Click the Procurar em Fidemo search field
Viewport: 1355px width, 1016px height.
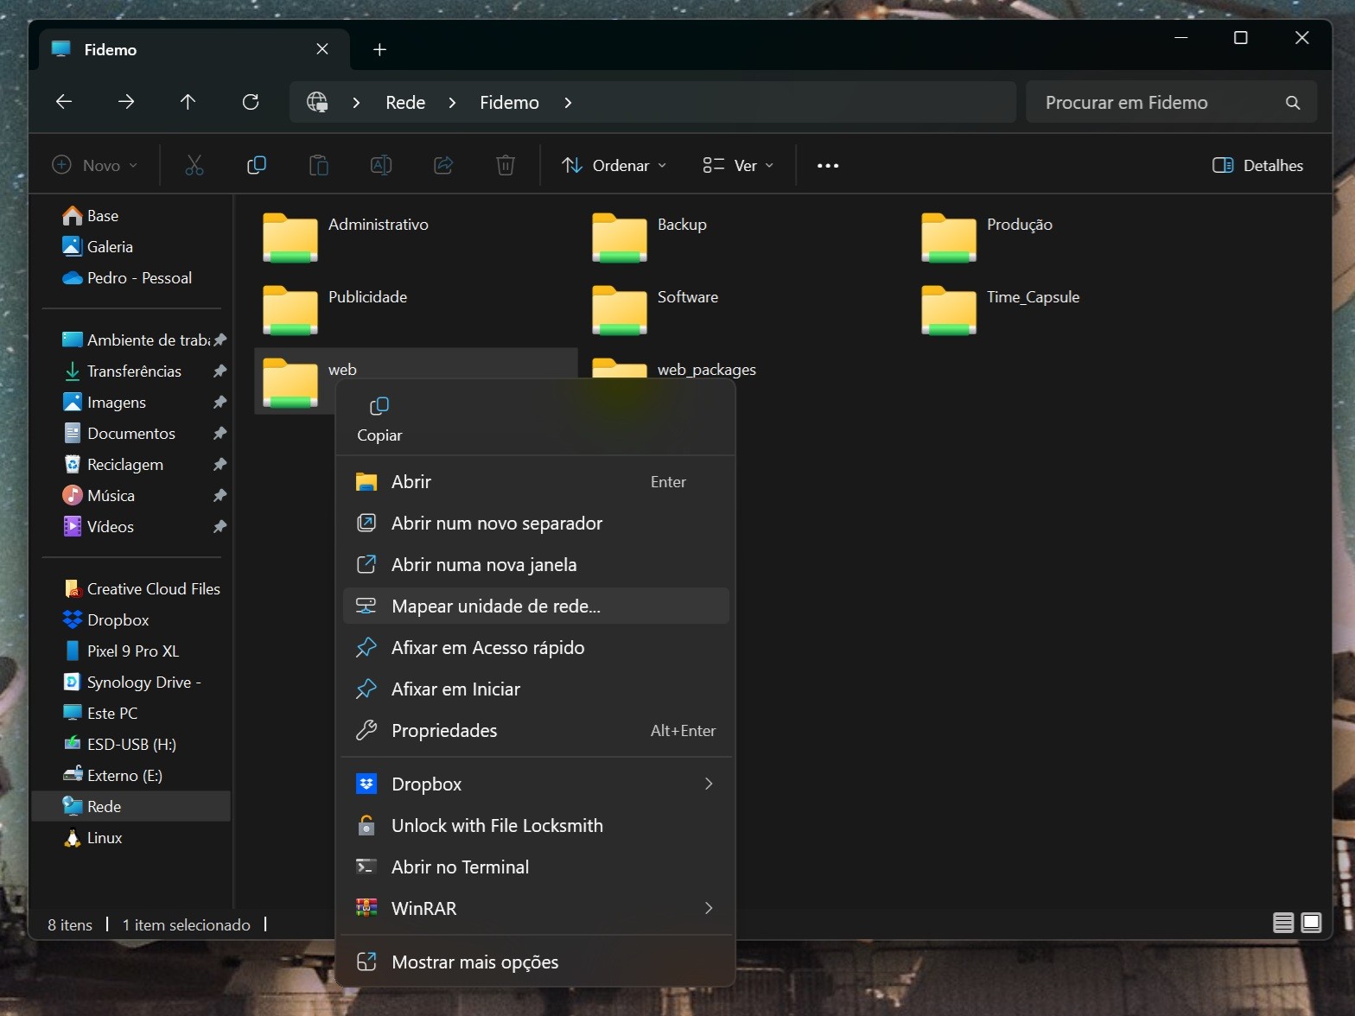tap(1158, 103)
